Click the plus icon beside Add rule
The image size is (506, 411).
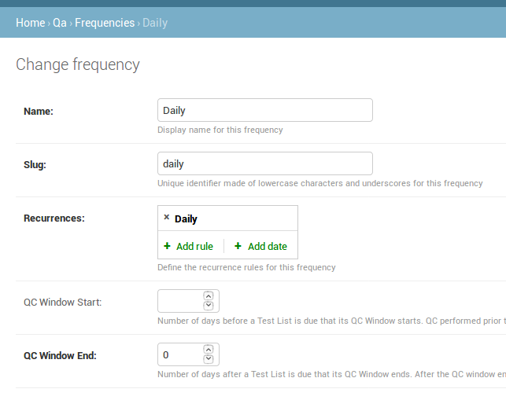click(x=167, y=246)
